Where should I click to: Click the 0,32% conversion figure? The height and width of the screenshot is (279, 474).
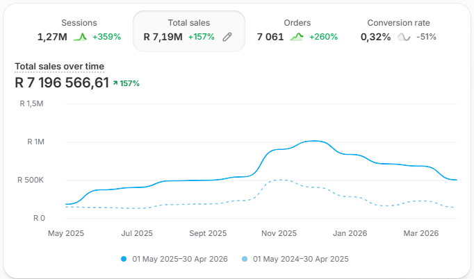click(376, 37)
